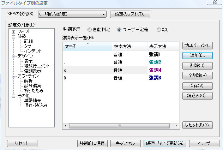
Task: Select 単語補完 in the settings tree
Action: coord(32,101)
